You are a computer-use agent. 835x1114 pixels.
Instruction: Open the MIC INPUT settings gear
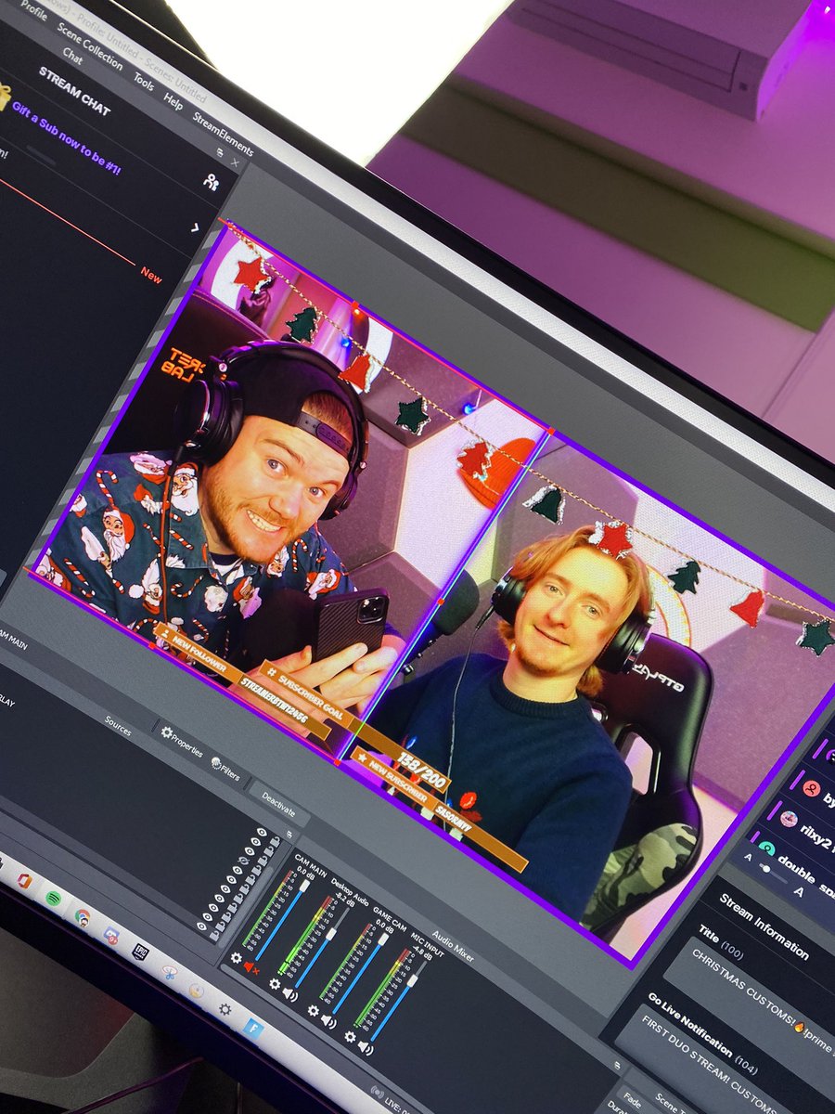point(352,1036)
